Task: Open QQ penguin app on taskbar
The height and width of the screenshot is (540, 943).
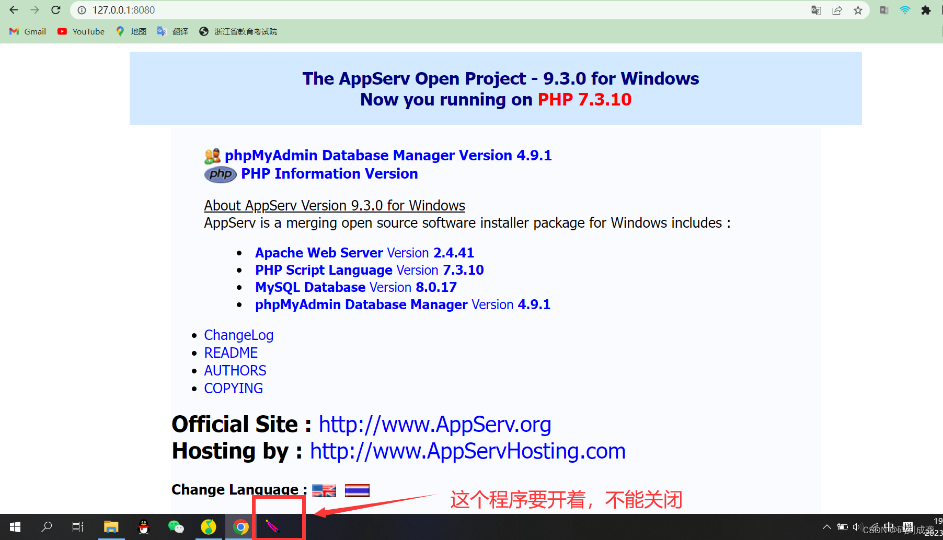Action: [x=143, y=527]
